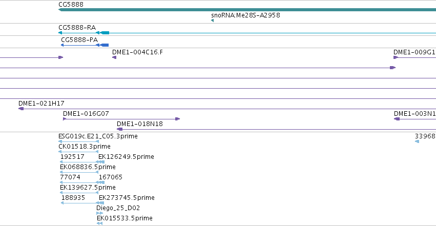The width and height of the screenshot is (436, 226).
Task: Click the DME1-021H17 clone label
Action: click(x=41, y=104)
